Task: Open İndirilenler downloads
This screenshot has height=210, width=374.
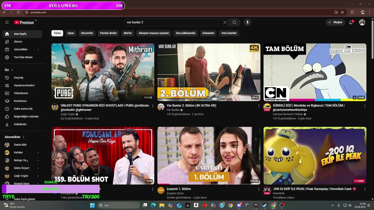Action: pos(22,124)
